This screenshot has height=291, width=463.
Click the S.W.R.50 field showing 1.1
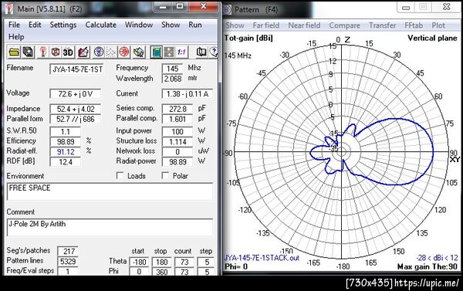(x=66, y=131)
